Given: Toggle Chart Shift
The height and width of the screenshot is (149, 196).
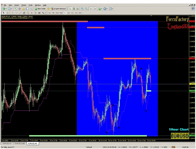Looking at the screenshot, I should (x=95, y=9).
